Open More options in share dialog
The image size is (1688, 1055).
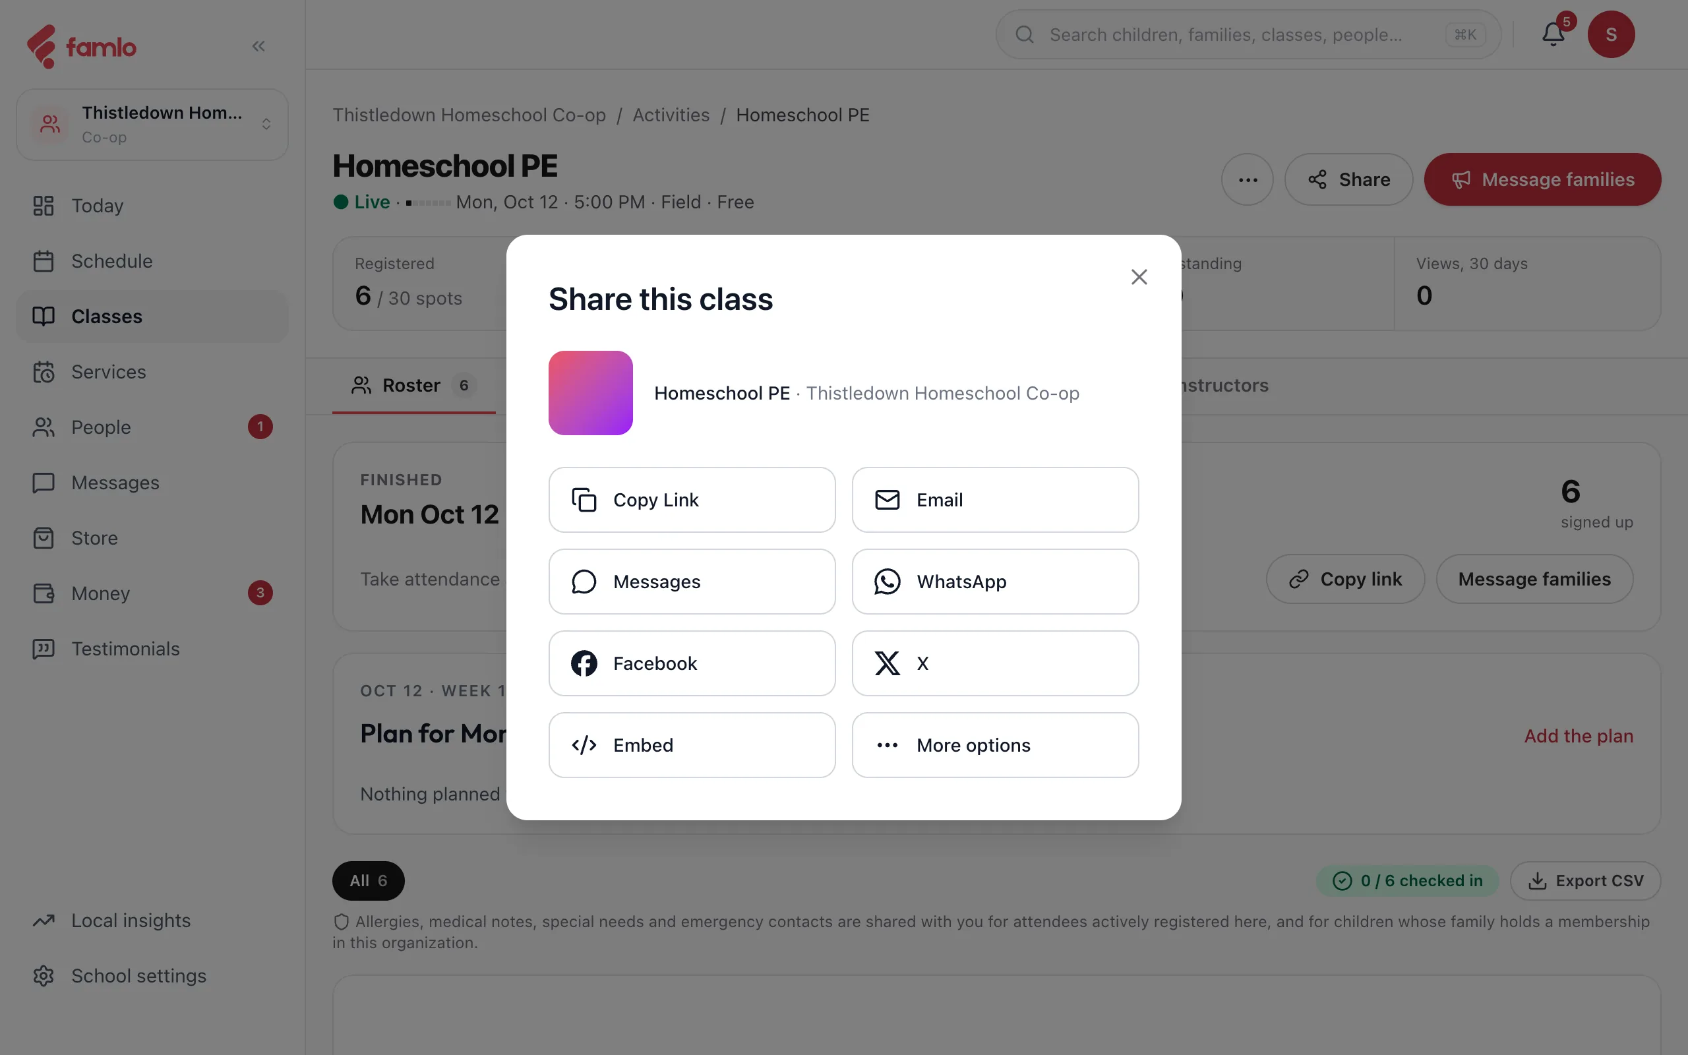(x=996, y=744)
